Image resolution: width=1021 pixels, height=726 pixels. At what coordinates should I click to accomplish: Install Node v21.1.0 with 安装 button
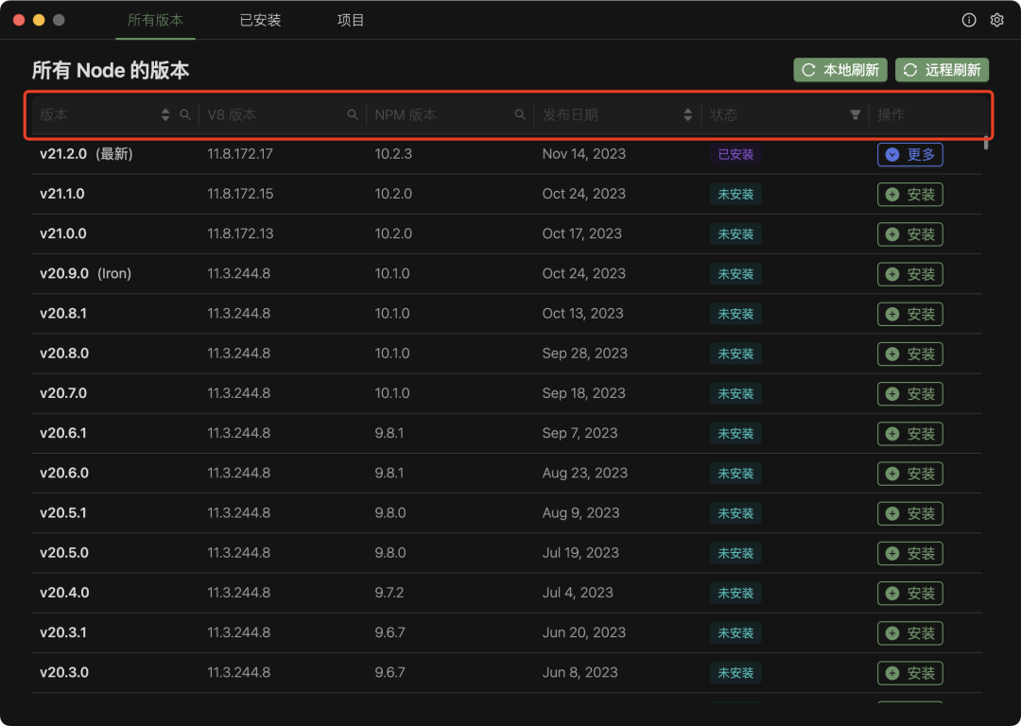point(909,195)
